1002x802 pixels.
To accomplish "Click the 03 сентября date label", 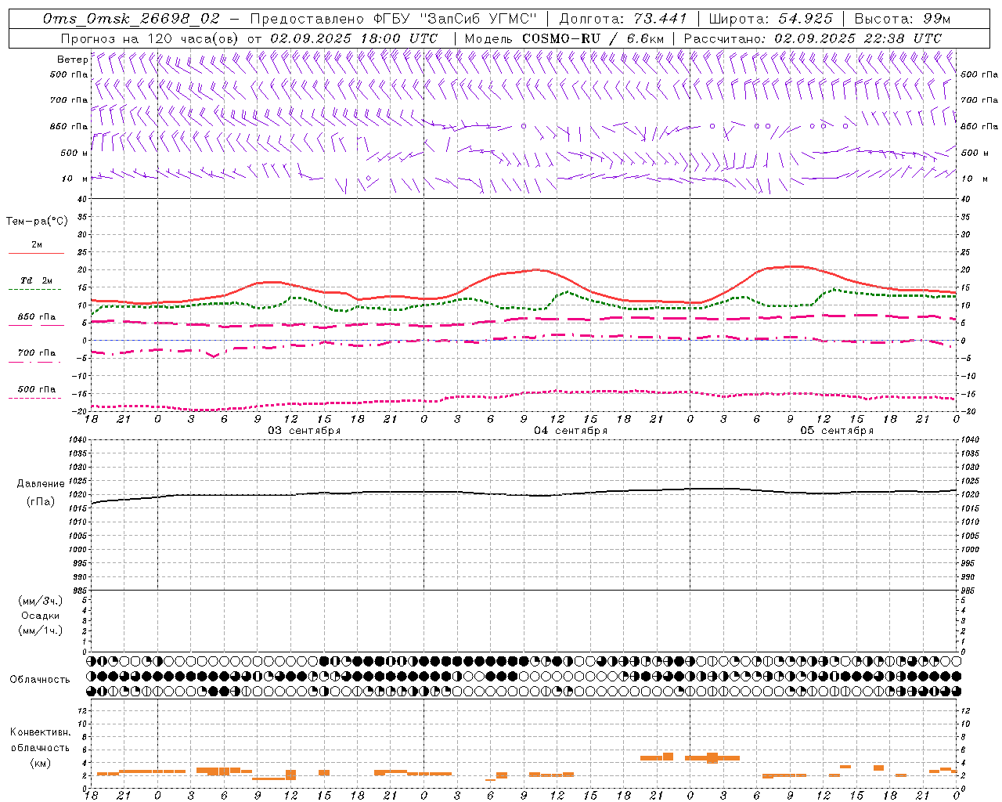I will click(x=305, y=431).
